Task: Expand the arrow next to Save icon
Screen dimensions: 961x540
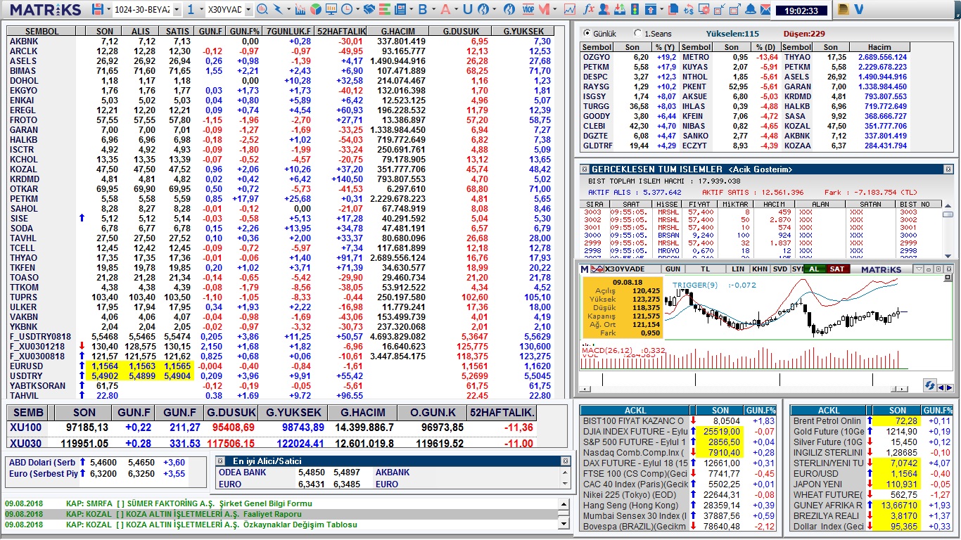Action: 109,9
